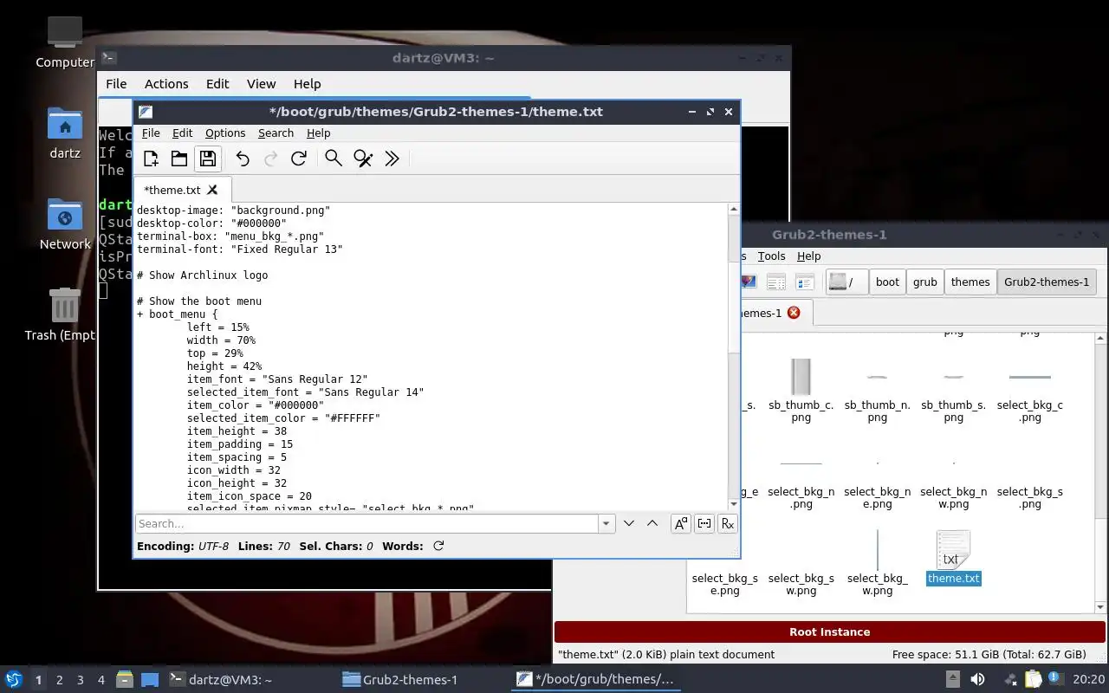1109x693 pixels.
Task: Close the *theme.txt tab
Action: click(212, 190)
